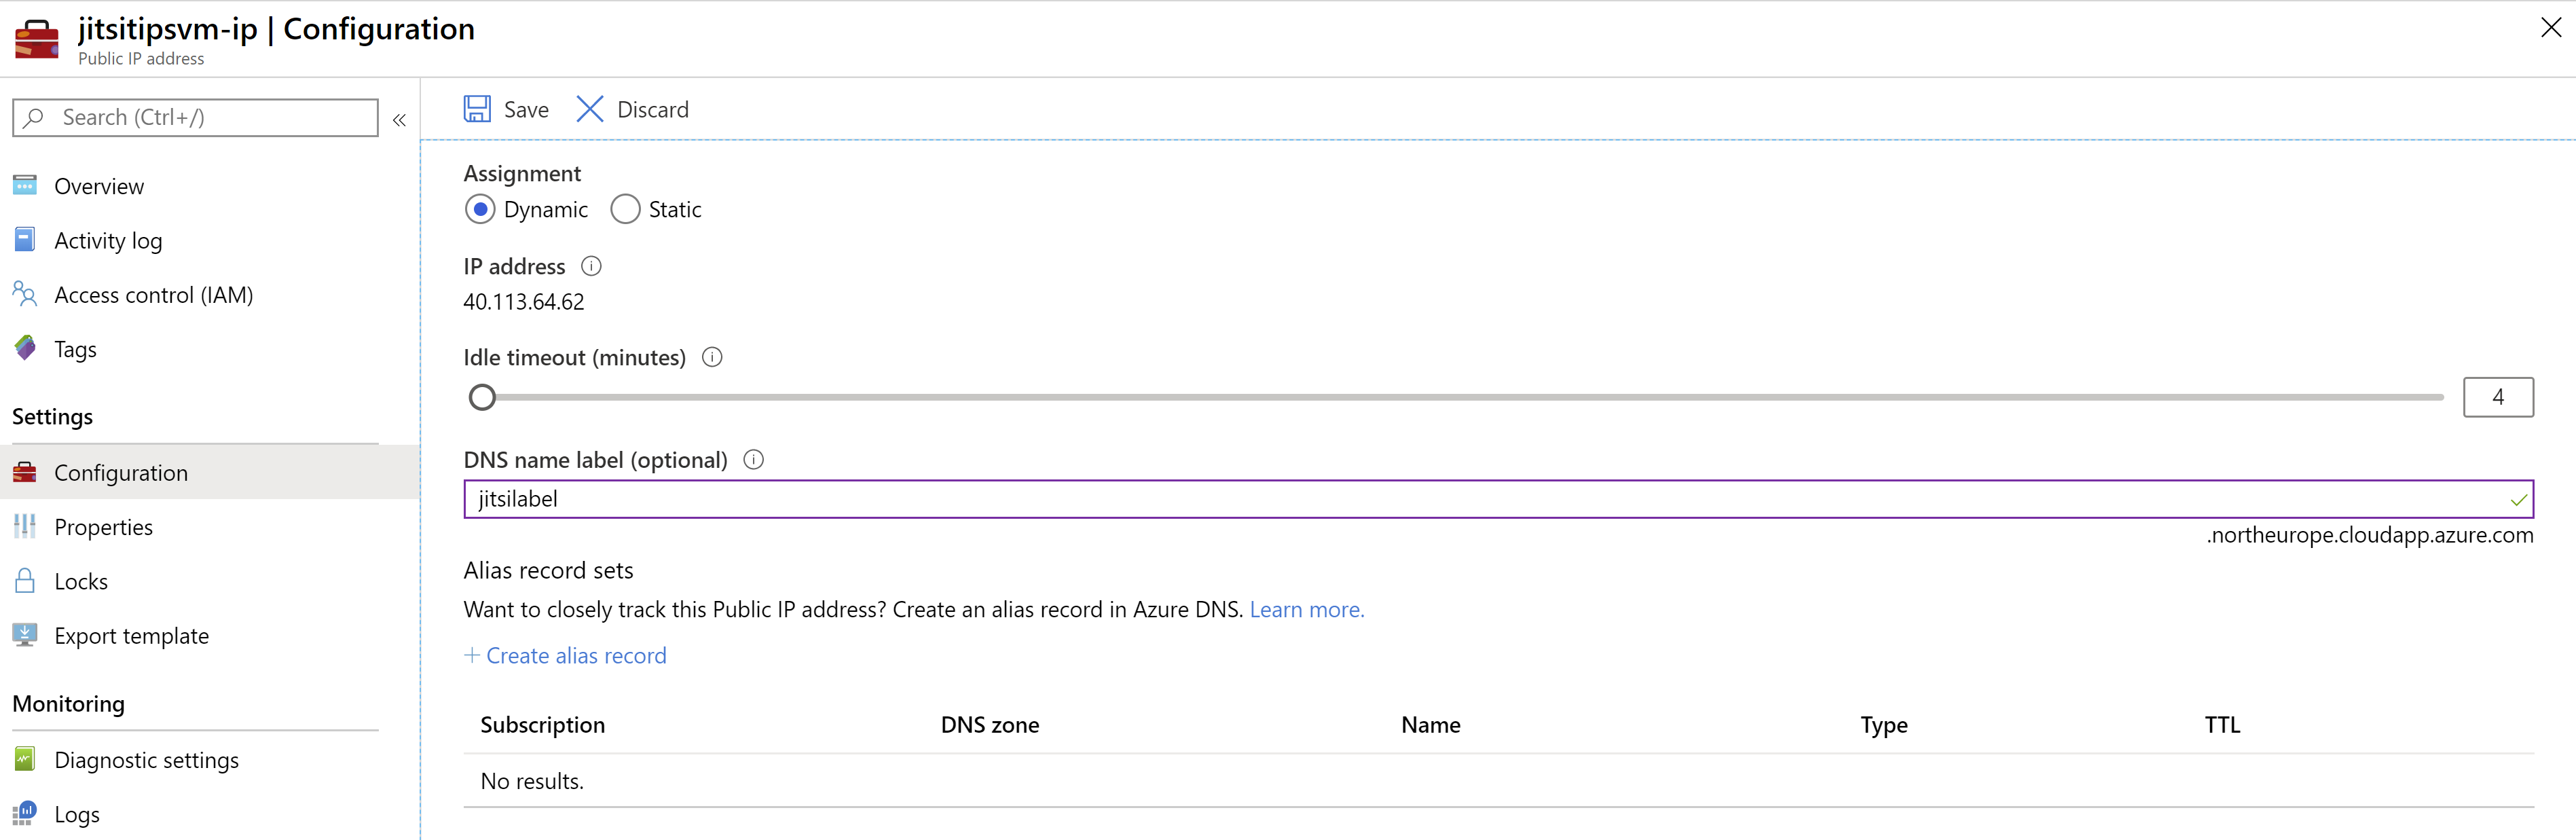Follow the Learn more link

coord(1306,609)
